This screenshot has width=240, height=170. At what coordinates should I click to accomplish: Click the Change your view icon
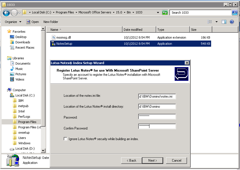[x=209, y=22]
